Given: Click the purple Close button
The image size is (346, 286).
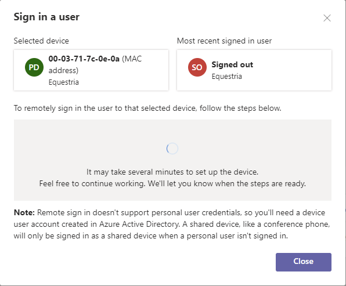Looking at the screenshot, I should [x=304, y=262].
